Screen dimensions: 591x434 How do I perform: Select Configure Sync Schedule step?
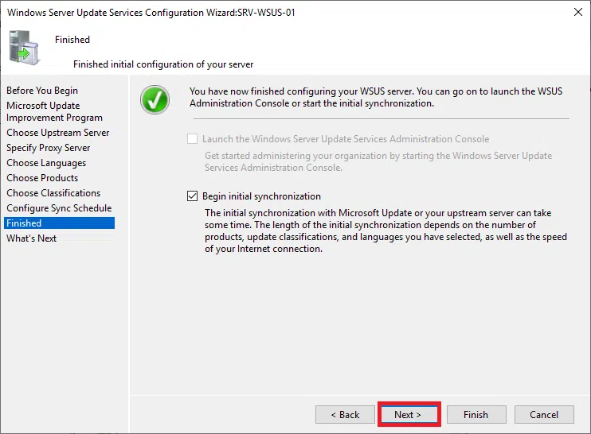pyautogui.click(x=59, y=208)
